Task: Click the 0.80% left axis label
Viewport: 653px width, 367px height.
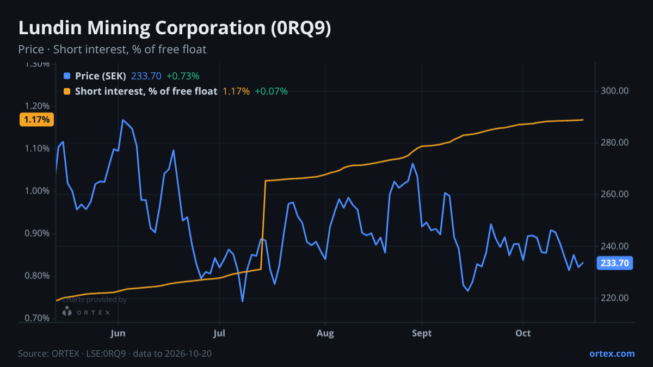Action: (38, 276)
